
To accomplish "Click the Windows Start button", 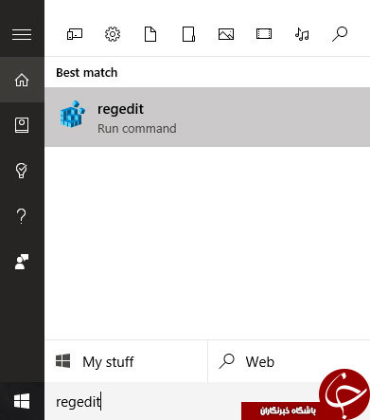I will 22,401.
